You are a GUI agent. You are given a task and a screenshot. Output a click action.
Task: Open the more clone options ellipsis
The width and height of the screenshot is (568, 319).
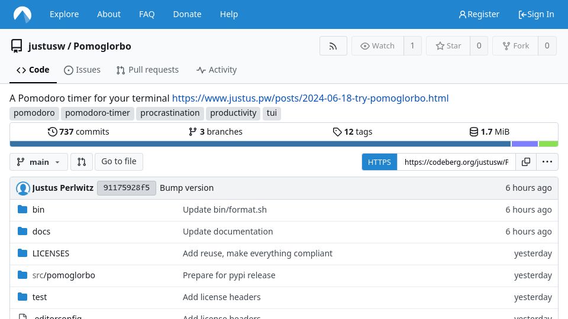coord(547,162)
